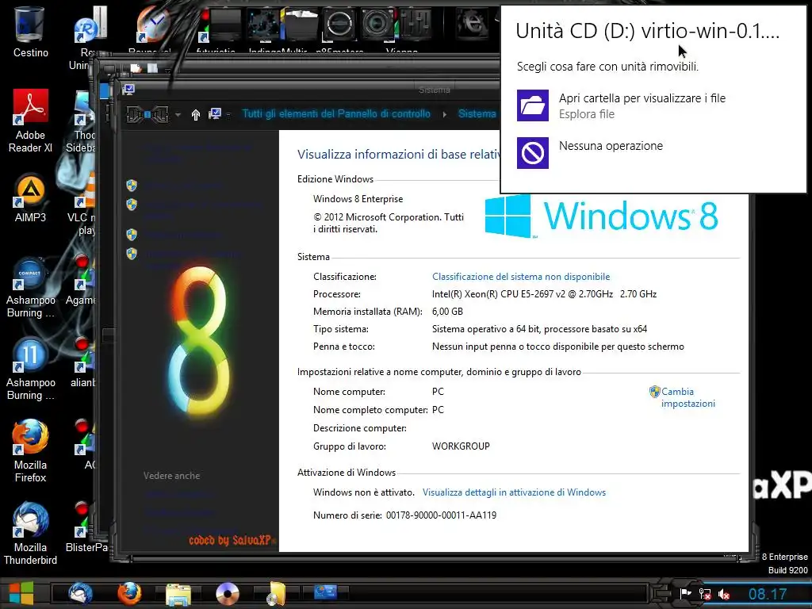Click the Vedere anche heading
The height and width of the screenshot is (609, 812).
pyautogui.click(x=171, y=476)
